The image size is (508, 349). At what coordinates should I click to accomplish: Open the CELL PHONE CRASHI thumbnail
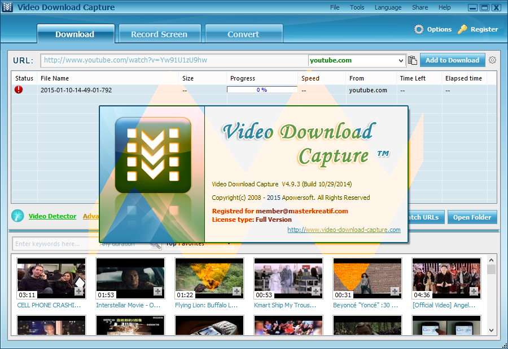(x=51, y=278)
